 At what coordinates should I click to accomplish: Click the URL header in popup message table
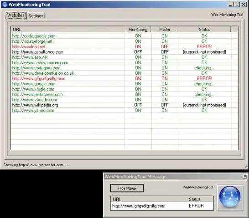click(148, 199)
